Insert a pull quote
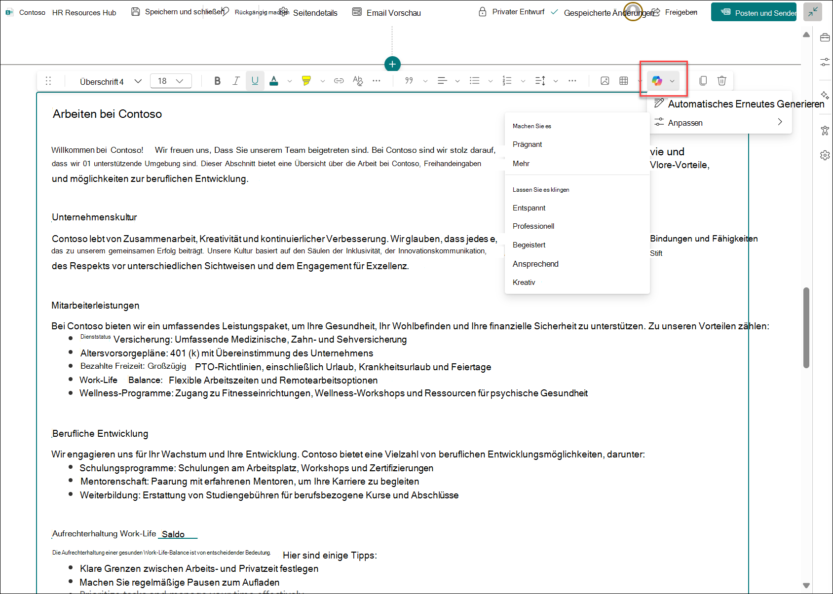This screenshot has width=833, height=594. 409,81
